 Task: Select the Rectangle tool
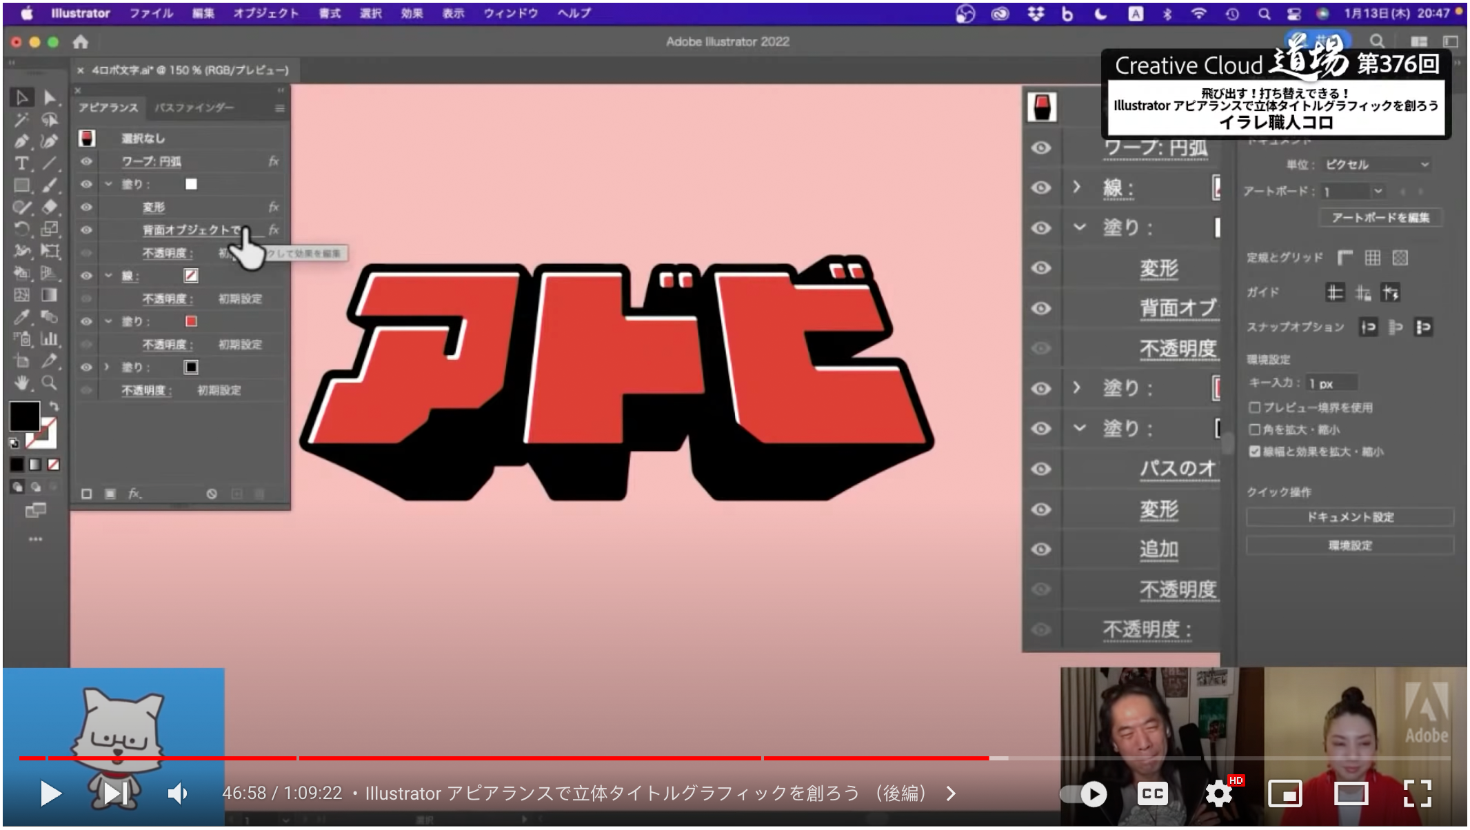coord(21,184)
